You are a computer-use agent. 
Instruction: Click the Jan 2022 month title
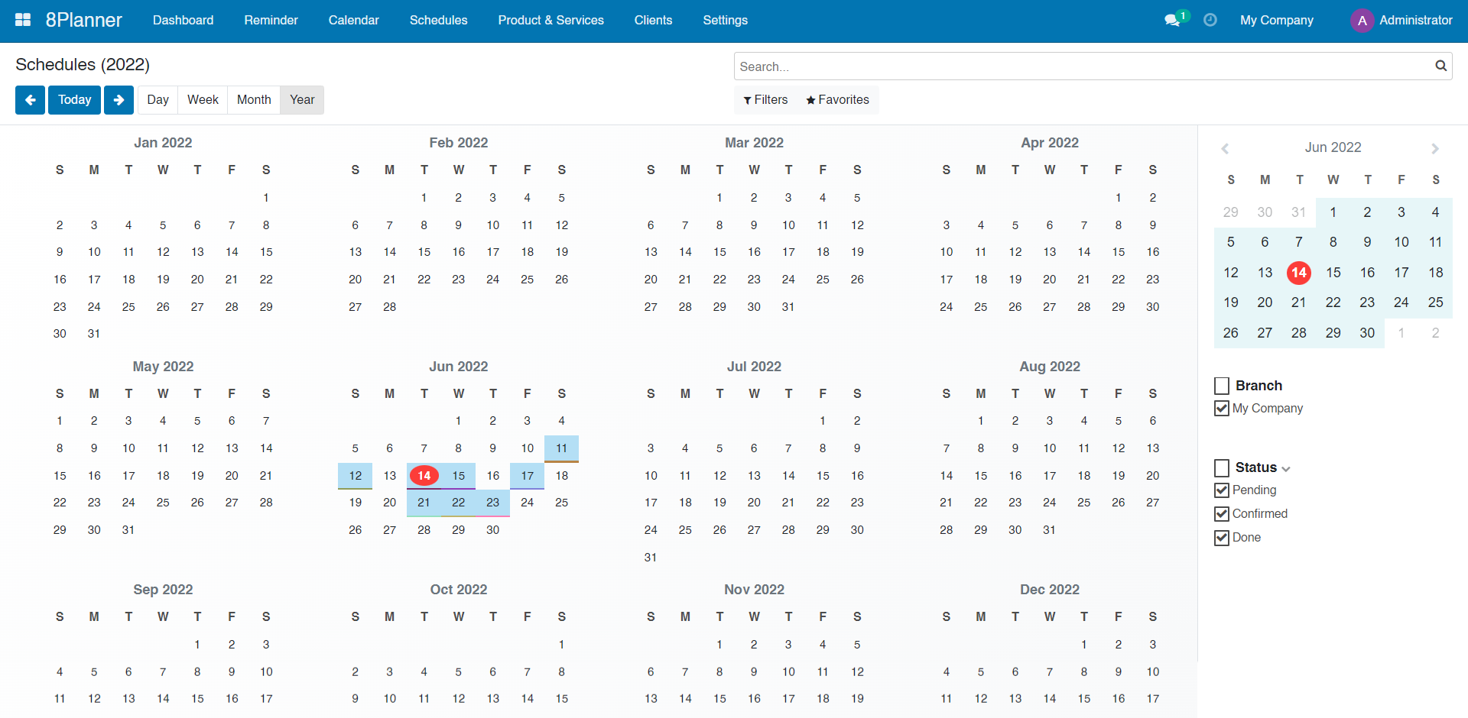pos(163,143)
